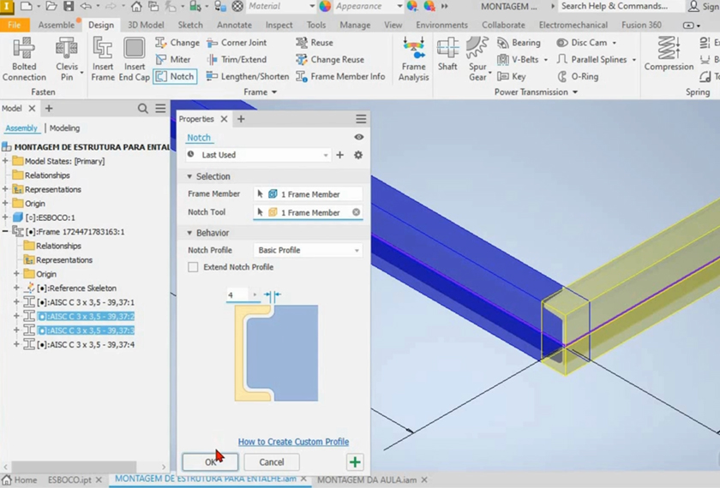Toggle the Notch preview eye icon
The width and height of the screenshot is (720, 488).
358,137
